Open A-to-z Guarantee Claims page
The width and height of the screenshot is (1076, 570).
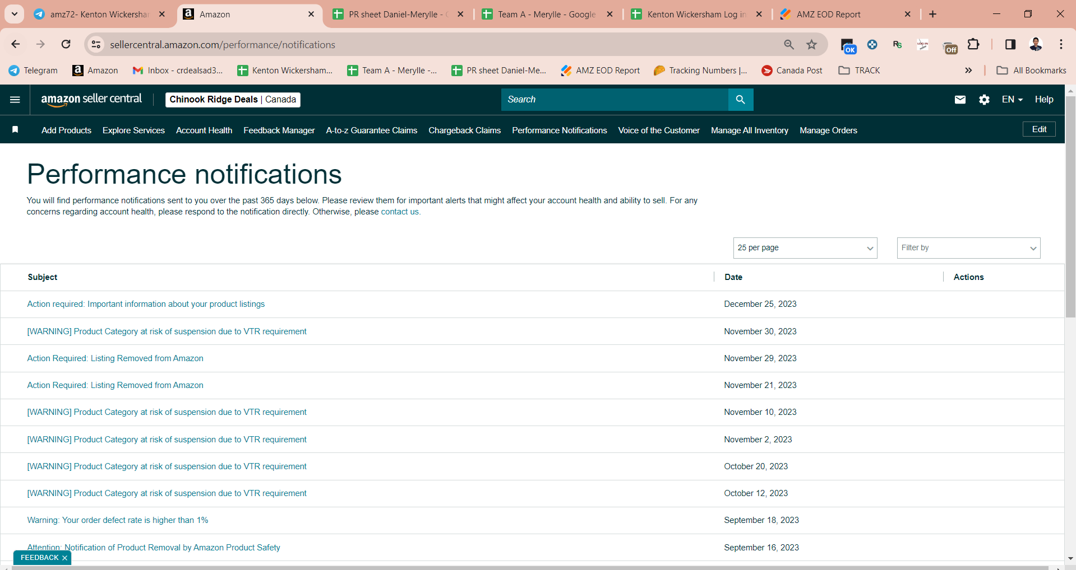tap(372, 130)
